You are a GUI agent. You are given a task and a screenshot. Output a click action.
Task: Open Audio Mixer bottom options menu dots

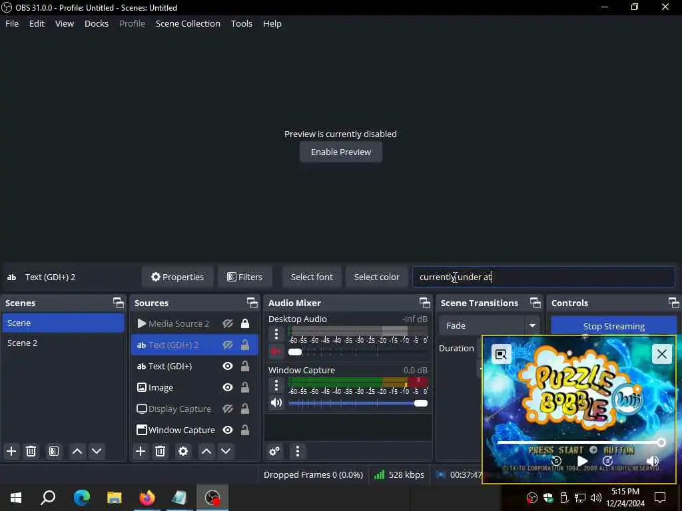pyautogui.click(x=298, y=451)
